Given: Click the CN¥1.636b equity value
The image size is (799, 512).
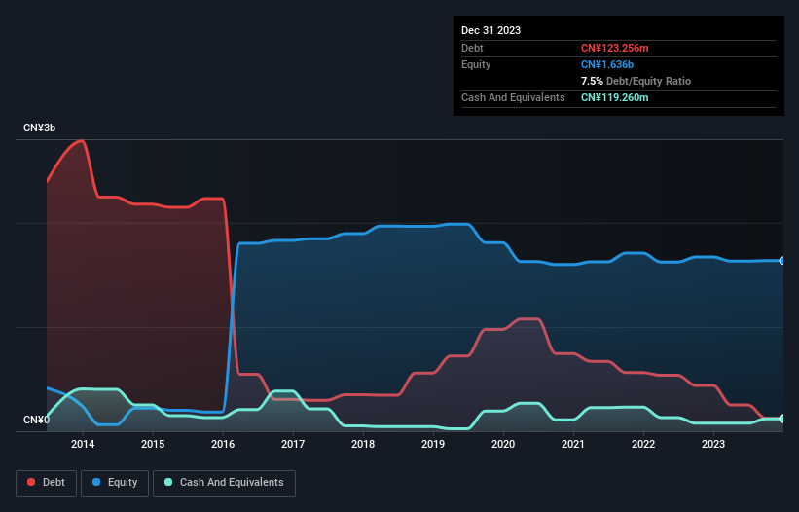Looking at the screenshot, I should (607, 64).
